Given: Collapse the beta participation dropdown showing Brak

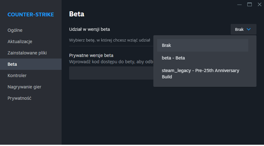Looking at the screenshot, I should (243, 29).
